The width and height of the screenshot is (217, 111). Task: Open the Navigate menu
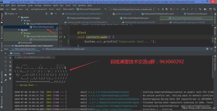(x=22, y=5)
